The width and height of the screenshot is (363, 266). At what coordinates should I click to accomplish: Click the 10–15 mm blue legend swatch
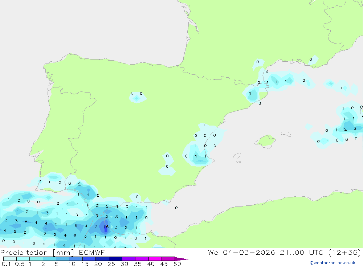[x=76, y=259]
